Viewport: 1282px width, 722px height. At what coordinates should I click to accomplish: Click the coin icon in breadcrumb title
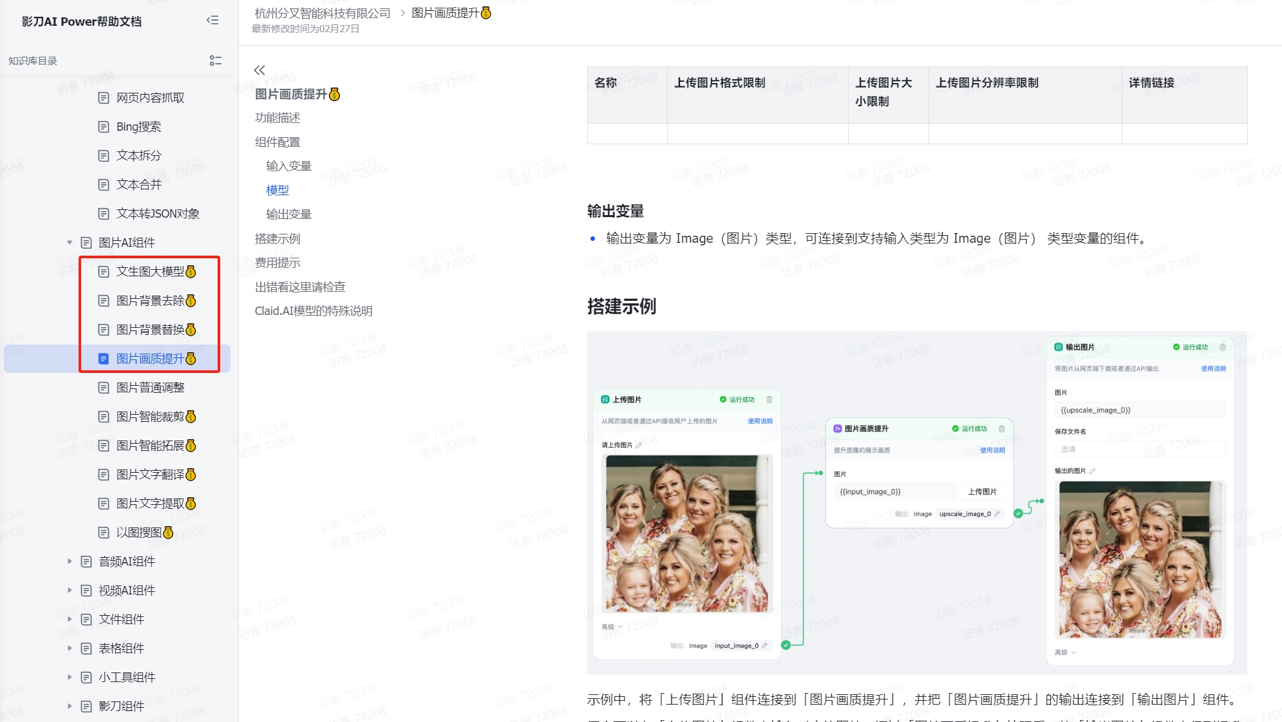(x=486, y=13)
